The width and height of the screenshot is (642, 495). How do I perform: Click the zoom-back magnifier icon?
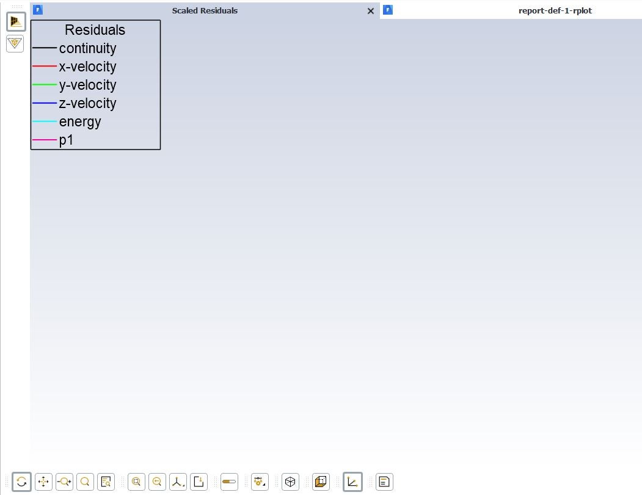coord(157,482)
